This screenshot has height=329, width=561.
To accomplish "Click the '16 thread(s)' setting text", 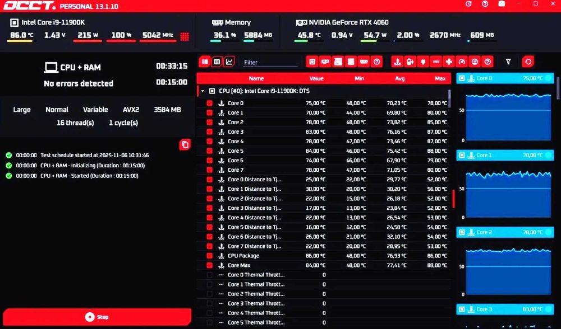I will pyautogui.click(x=75, y=123).
